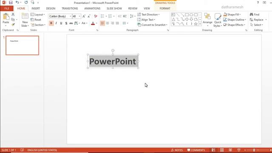Screen dimensions: 272x153
Task: Click the Replace button
Action: 257,20
